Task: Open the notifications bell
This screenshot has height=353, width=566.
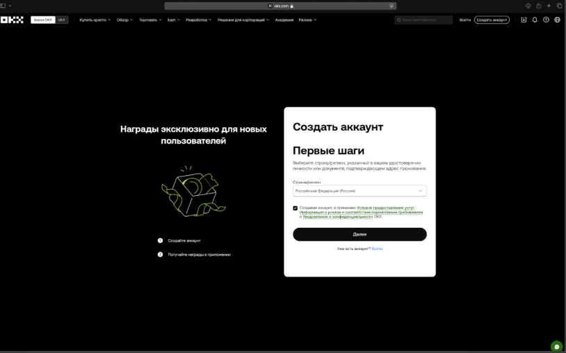Action: pyautogui.click(x=535, y=20)
